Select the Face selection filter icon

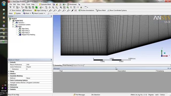coord(33,7)
